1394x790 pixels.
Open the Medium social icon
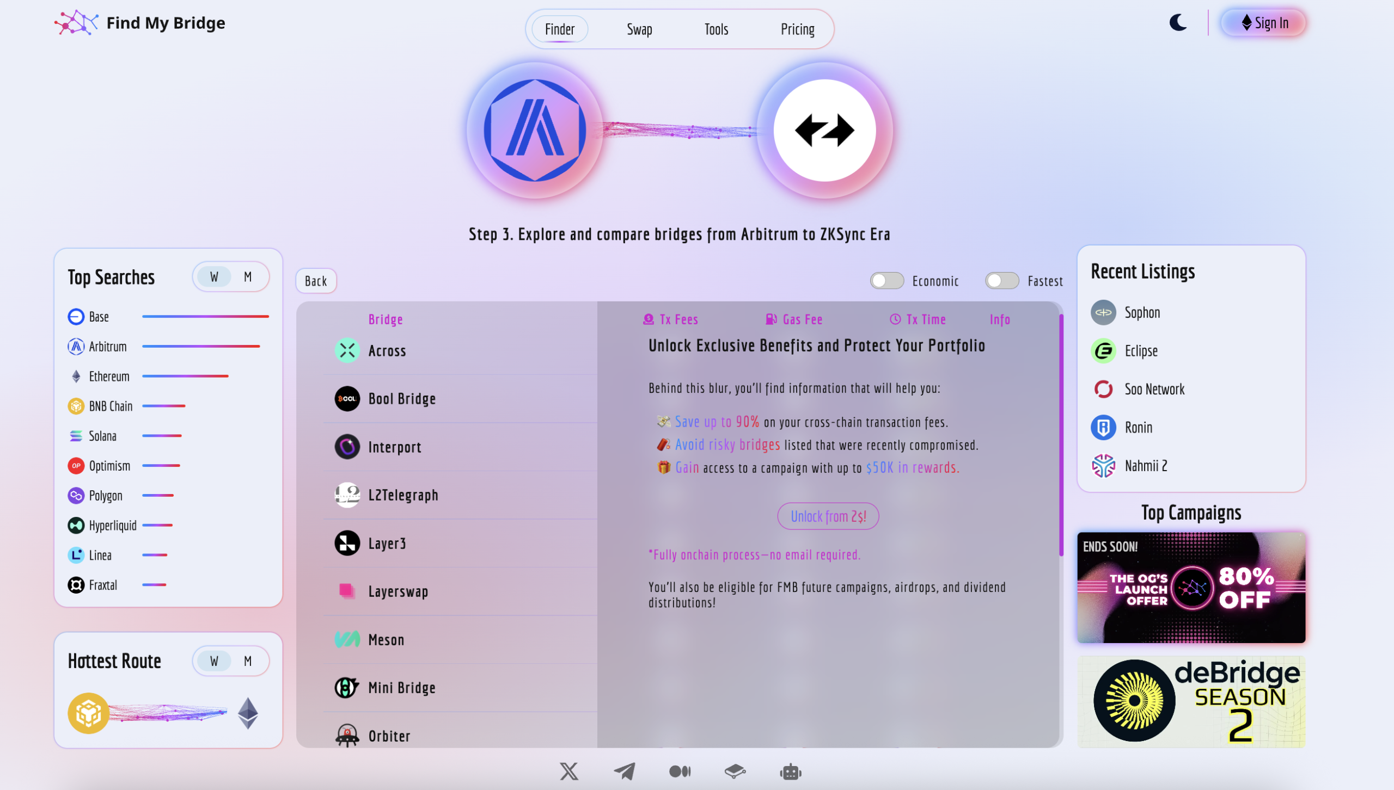click(680, 771)
